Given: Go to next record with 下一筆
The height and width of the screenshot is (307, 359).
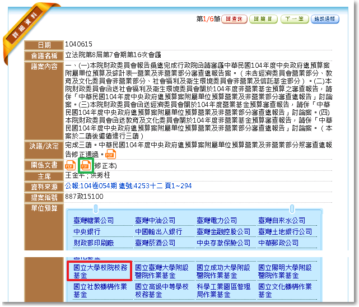Looking at the screenshot, I should (x=294, y=19).
